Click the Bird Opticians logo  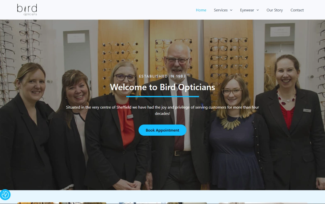coord(27,10)
